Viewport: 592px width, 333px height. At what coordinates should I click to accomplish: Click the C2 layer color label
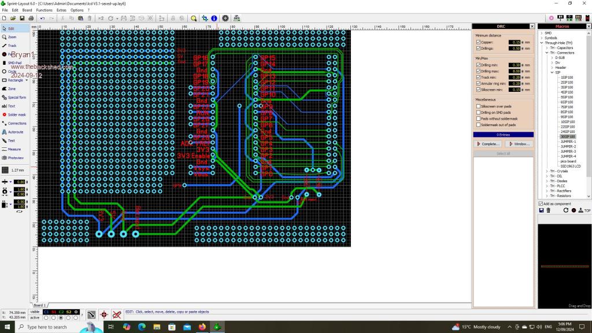(61, 312)
